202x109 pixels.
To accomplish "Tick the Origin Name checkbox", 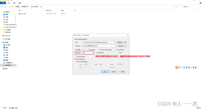I will 97,53.
